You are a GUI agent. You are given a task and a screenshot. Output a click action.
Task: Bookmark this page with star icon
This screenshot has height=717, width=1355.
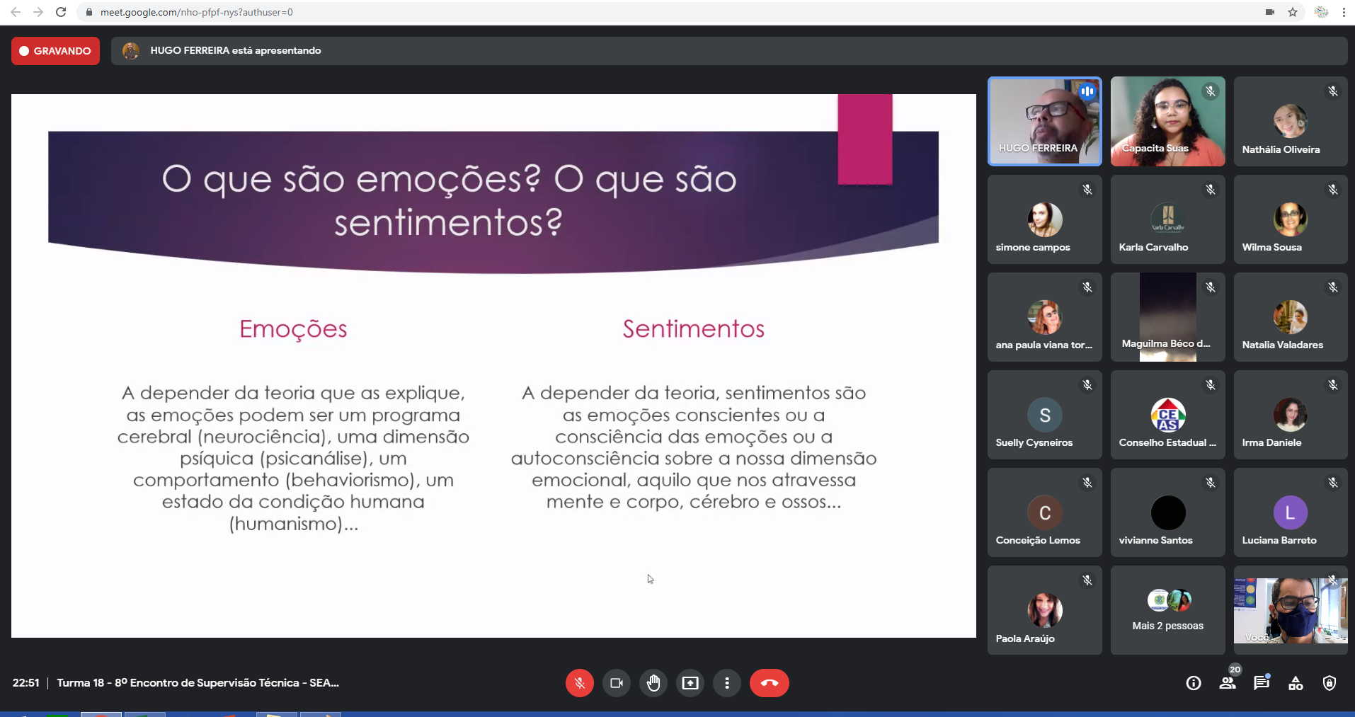(1293, 12)
